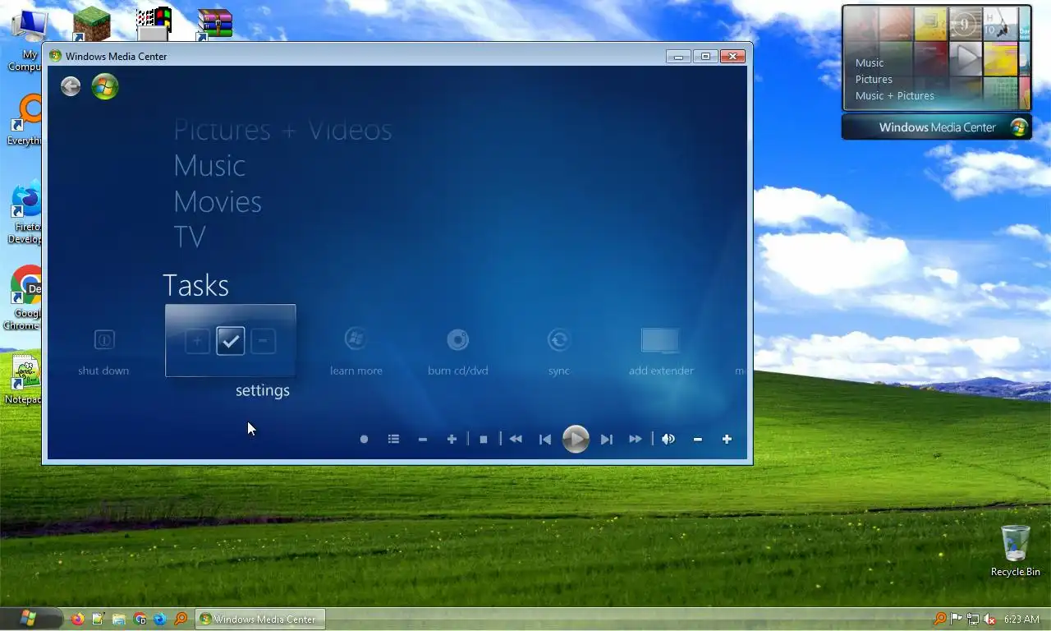Open the shut down task
The height and width of the screenshot is (631, 1051).
(103, 352)
